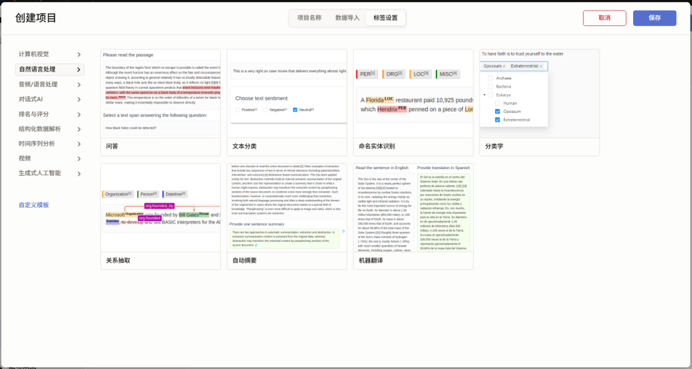692x369 pixels.
Task: Open the 自定义模板 link
Action: pyautogui.click(x=33, y=205)
